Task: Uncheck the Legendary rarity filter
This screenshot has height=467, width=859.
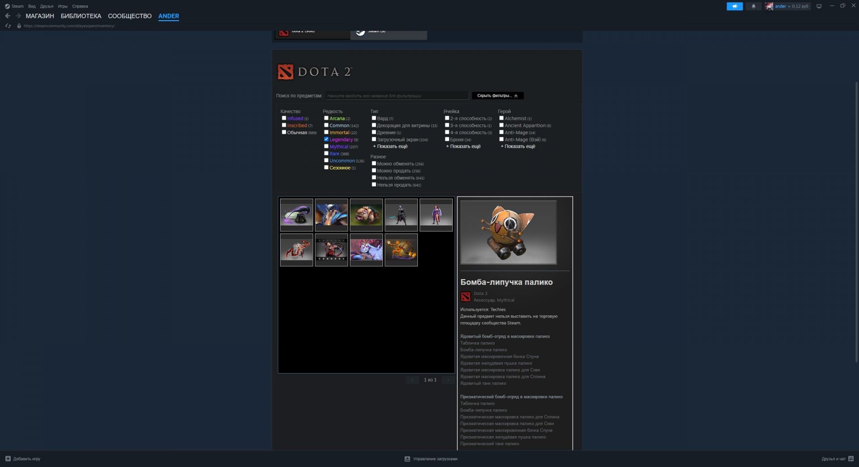Action: pyautogui.click(x=326, y=140)
